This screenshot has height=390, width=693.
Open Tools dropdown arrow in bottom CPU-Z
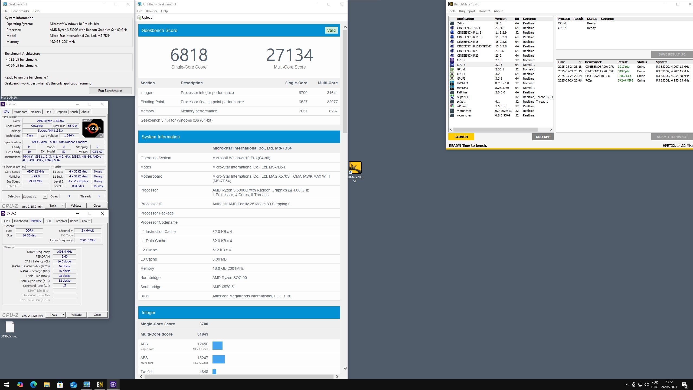pyautogui.click(x=63, y=315)
